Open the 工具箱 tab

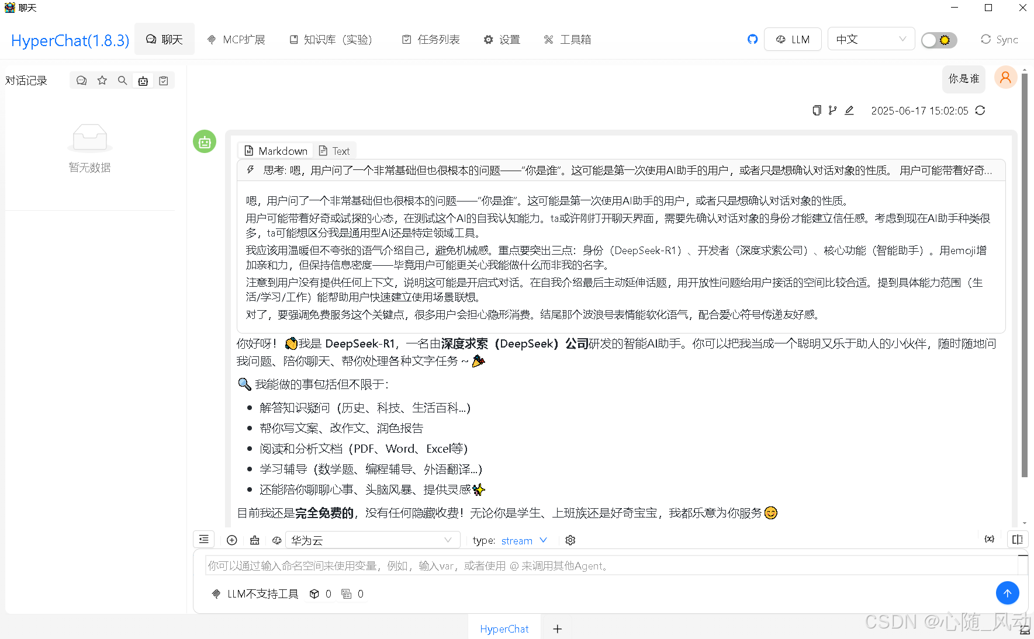568,39
